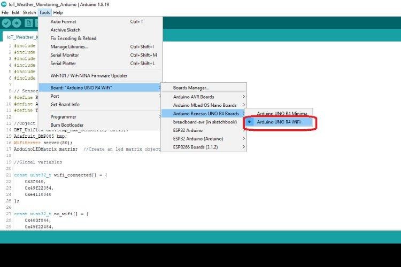Click hex value 0x49f22484
This screenshot has height=267, width=401.
[39, 226]
